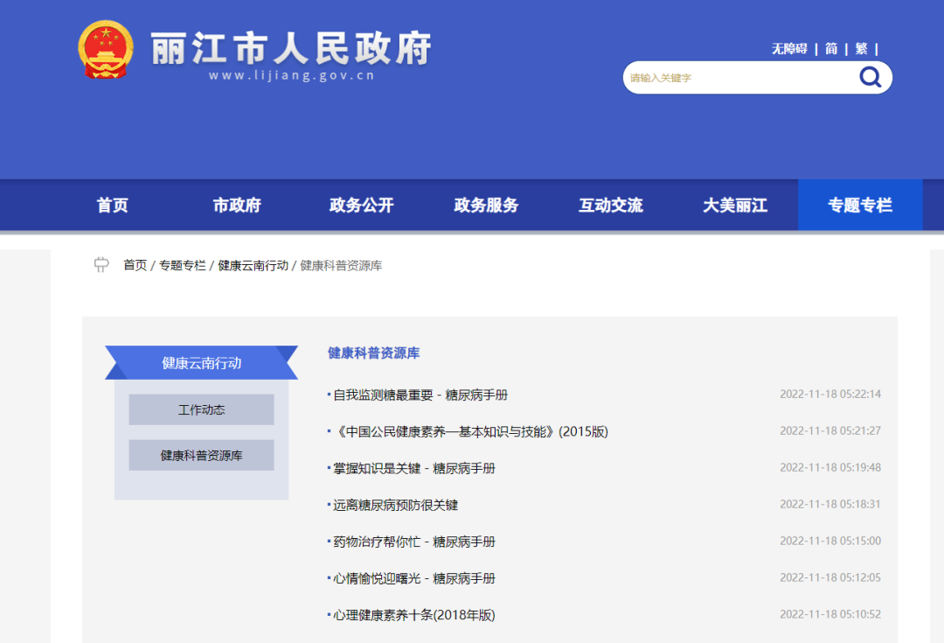Open the 专题专栏 navigation tab
Screen dimensions: 944x643
[860, 204]
